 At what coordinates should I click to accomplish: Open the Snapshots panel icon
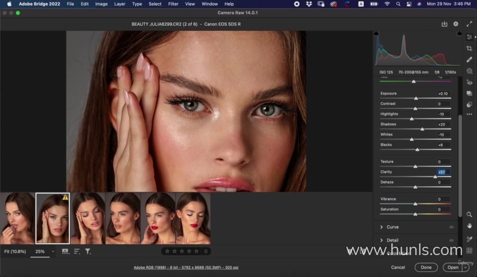click(470, 94)
